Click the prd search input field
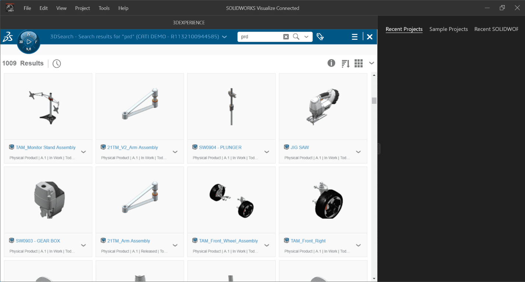 pyautogui.click(x=260, y=37)
